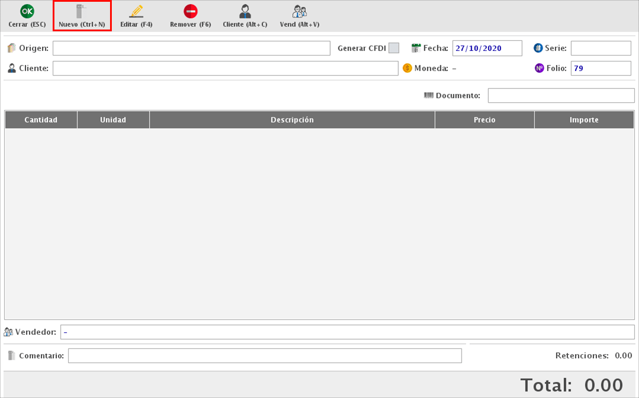This screenshot has width=639, height=398.
Task: Click the Descripción column header
Action: [292, 120]
